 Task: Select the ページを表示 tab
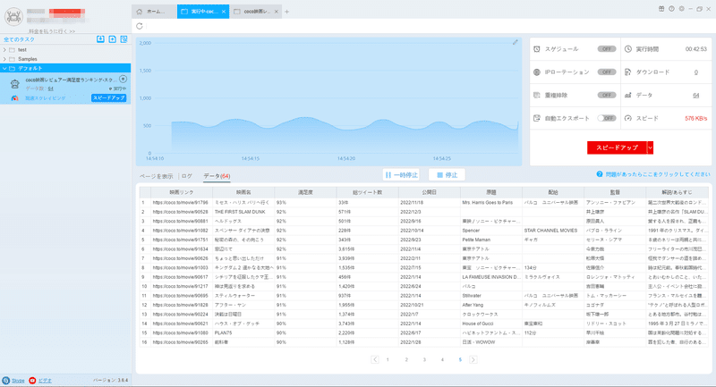click(x=156, y=176)
